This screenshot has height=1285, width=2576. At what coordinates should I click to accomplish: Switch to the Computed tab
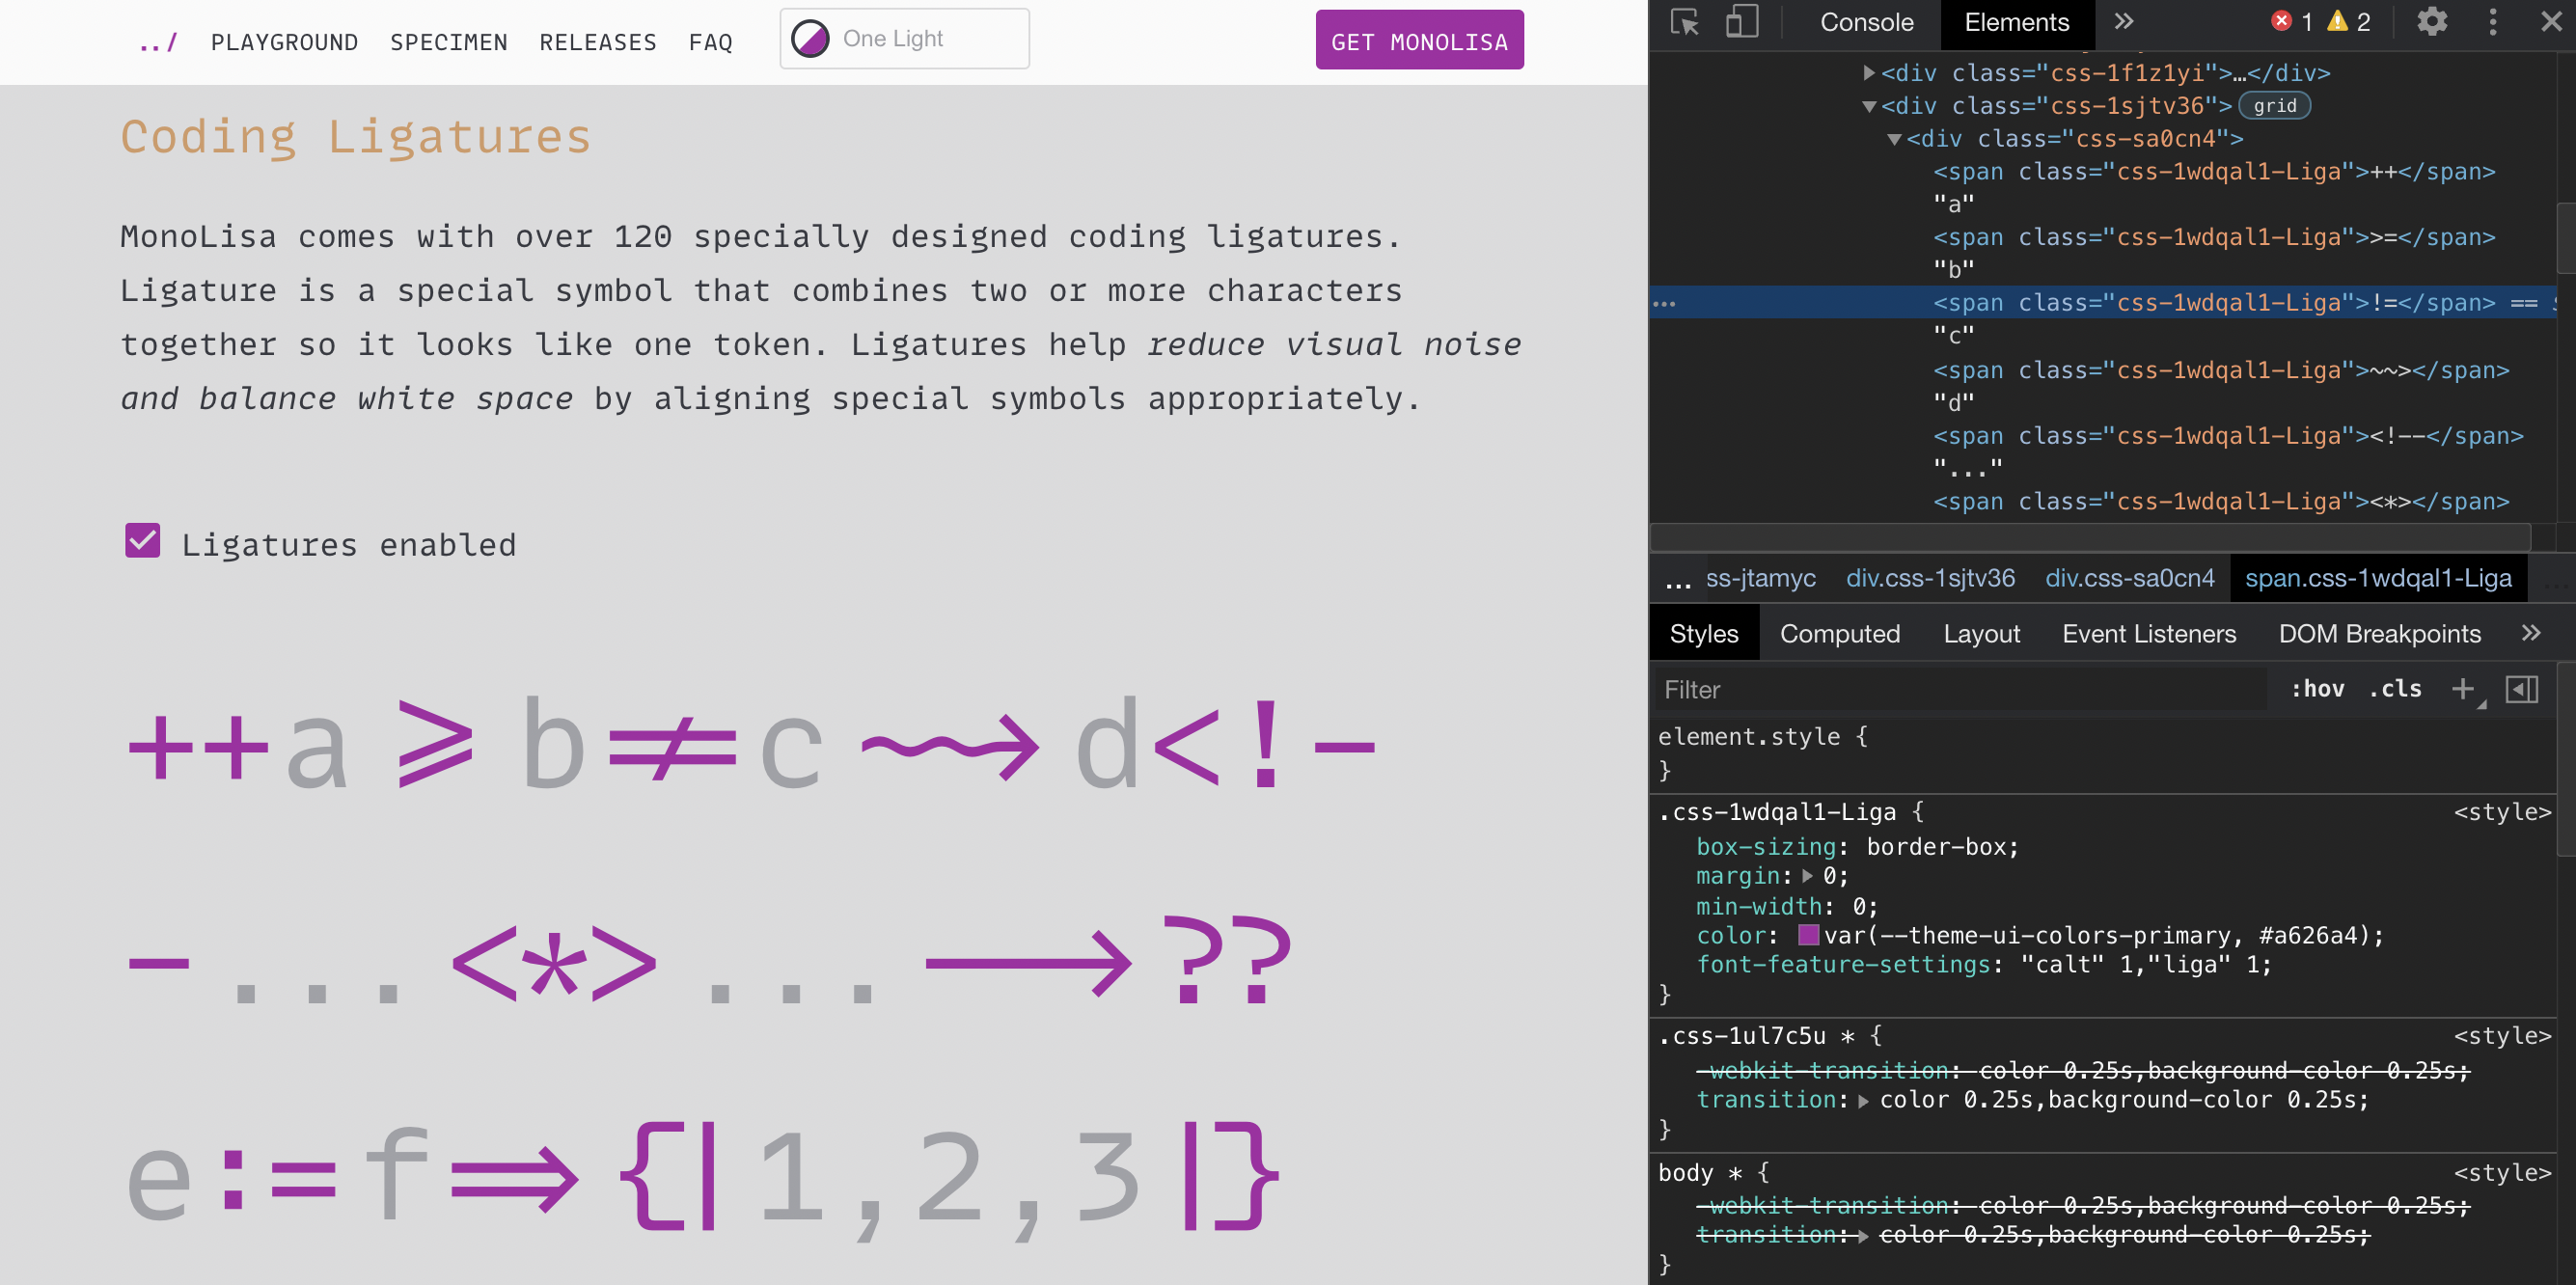1840,633
